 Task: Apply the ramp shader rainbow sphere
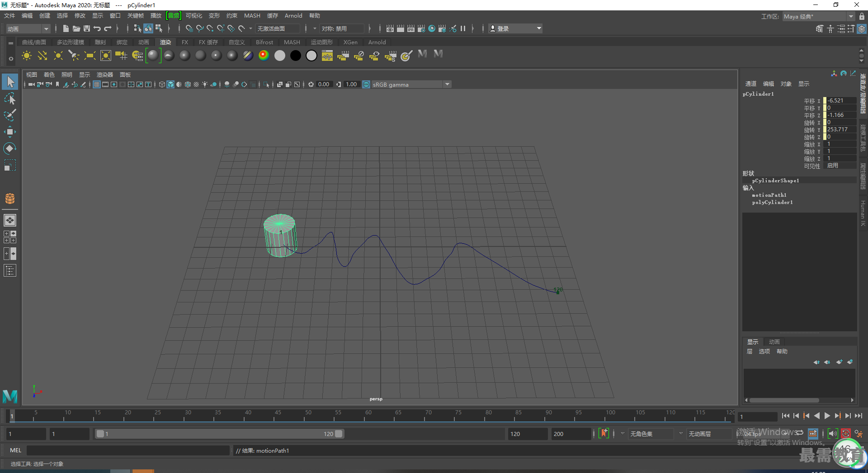click(264, 56)
